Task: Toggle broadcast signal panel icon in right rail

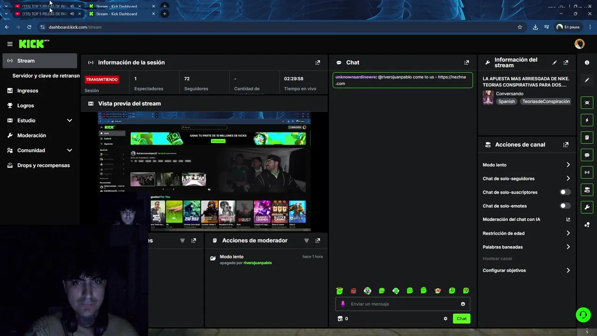Action: tap(587, 172)
